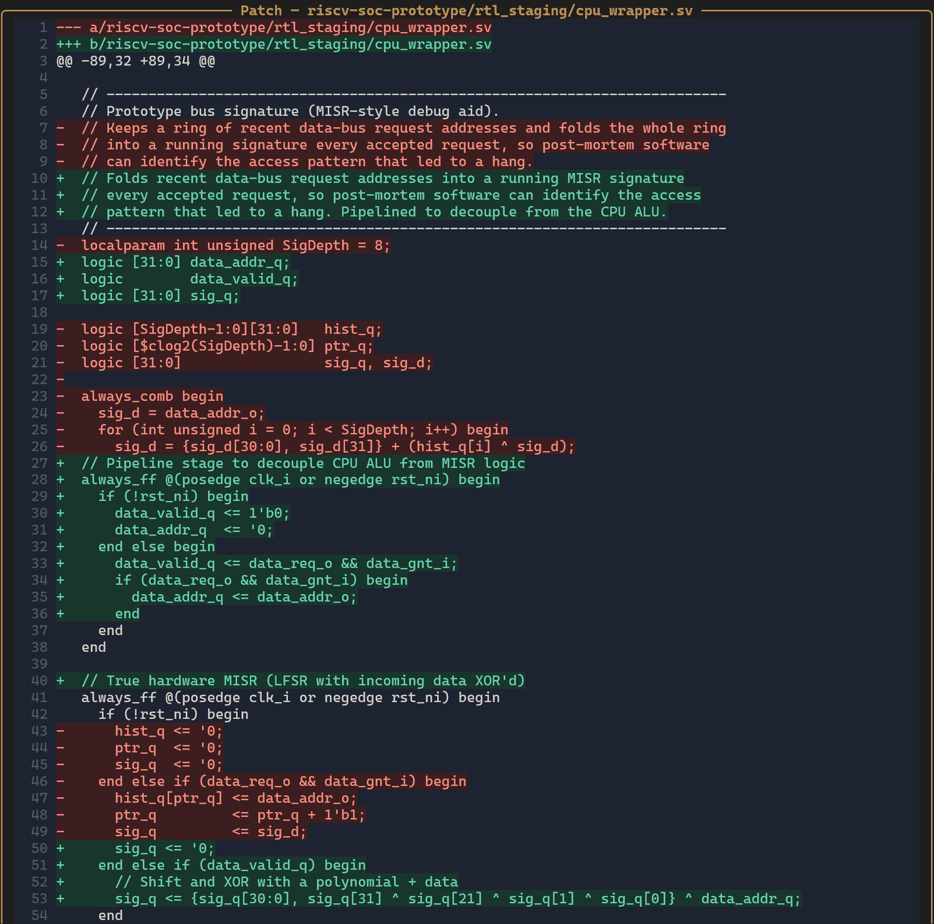The height and width of the screenshot is (924, 934).
Task: Click added line sig_q <= '0
Action: [136, 849]
